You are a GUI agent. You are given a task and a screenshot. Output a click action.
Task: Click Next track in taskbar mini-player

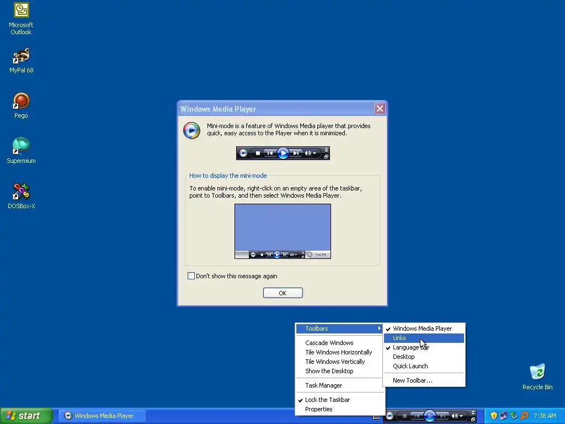pos(443,416)
